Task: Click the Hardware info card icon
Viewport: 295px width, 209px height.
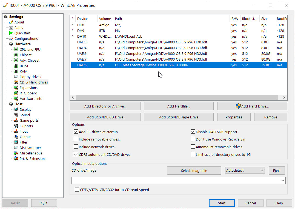Action: (x=16, y=98)
